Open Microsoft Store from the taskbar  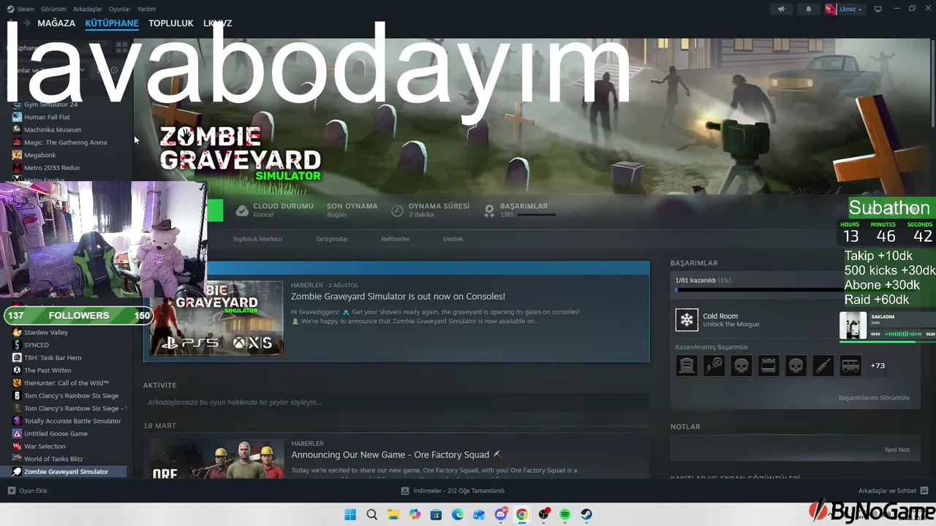(x=437, y=514)
